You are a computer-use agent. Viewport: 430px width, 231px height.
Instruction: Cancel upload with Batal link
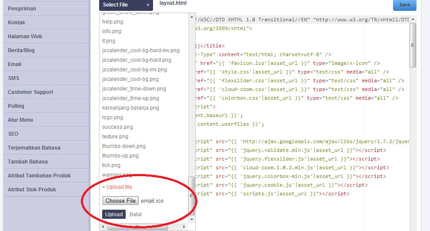(136, 214)
